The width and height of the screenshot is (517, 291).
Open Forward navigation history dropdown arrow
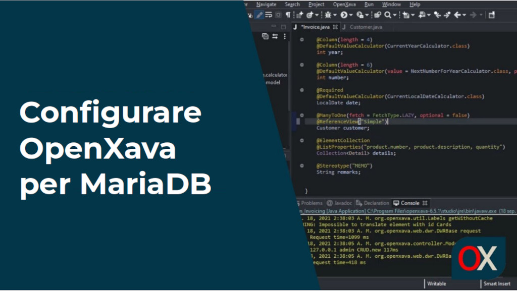pyautogui.click(x=481, y=15)
